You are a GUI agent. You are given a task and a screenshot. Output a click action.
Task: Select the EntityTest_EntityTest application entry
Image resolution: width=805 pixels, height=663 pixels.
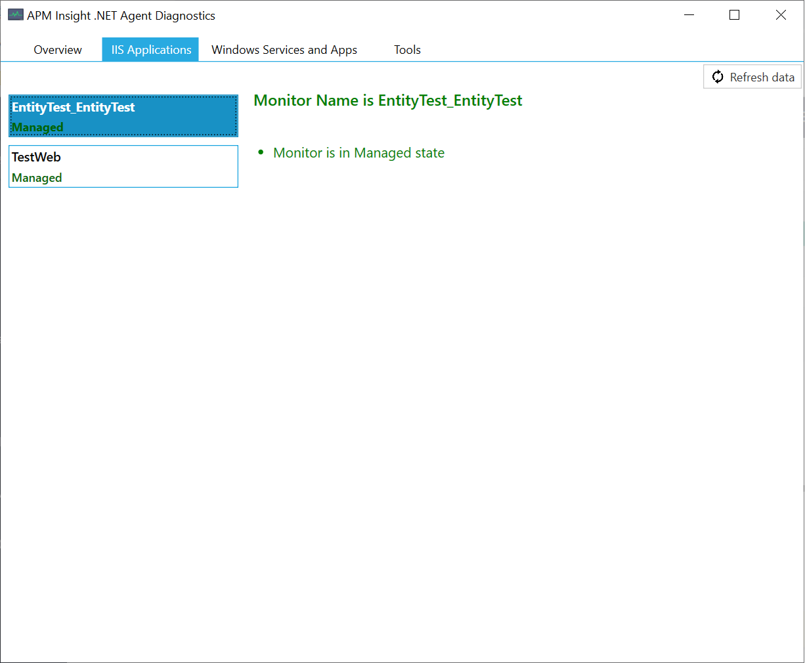coord(123,116)
